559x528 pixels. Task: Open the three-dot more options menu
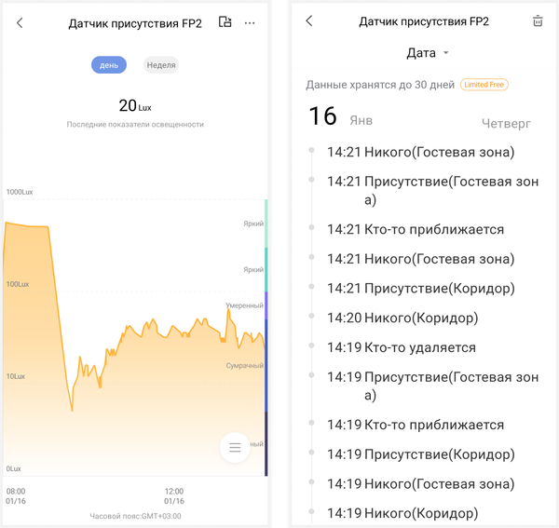tap(250, 23)
